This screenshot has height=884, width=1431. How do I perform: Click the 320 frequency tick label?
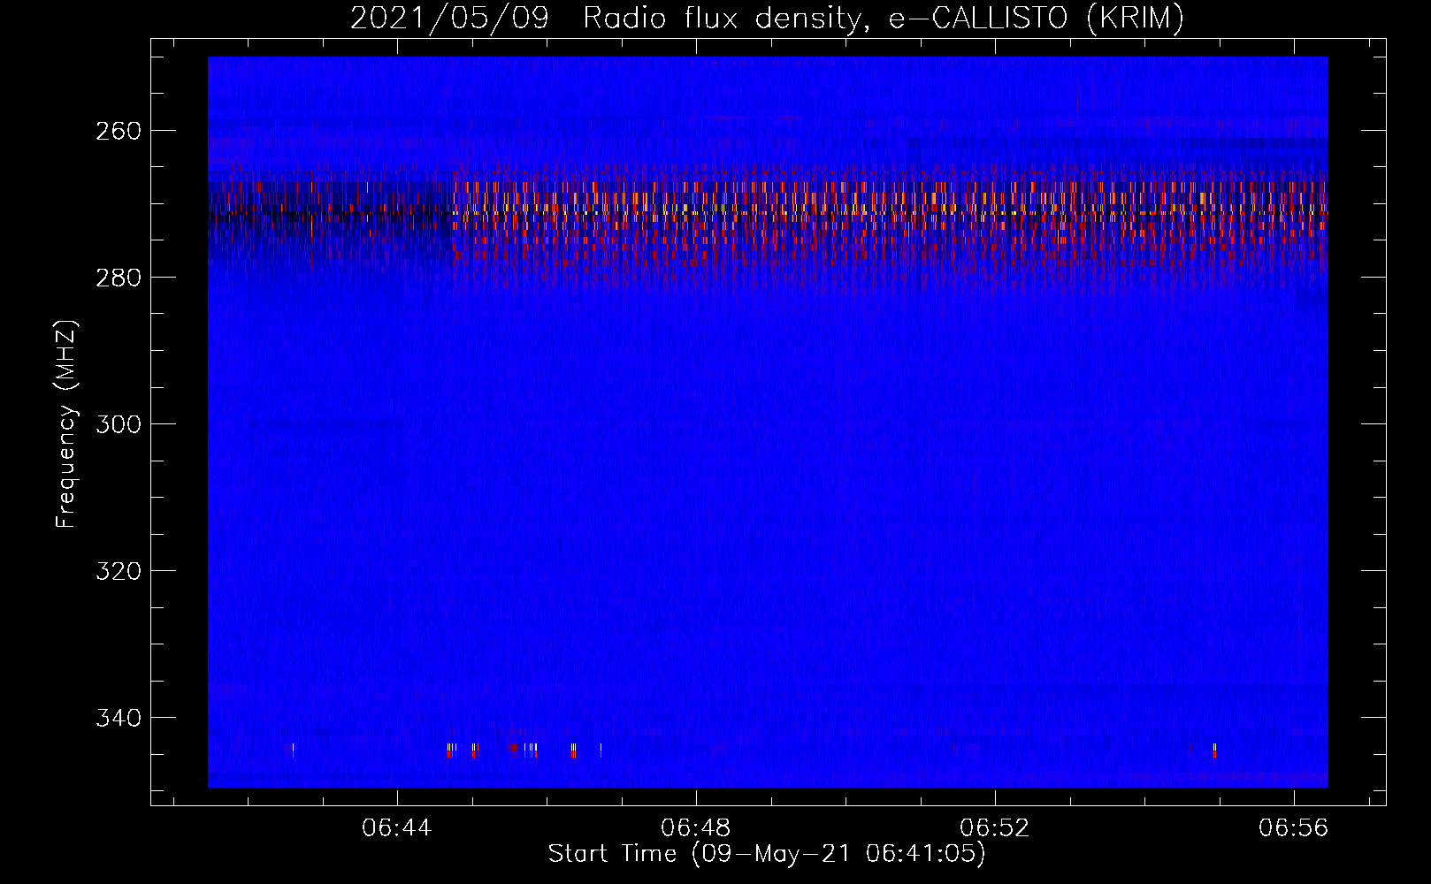coord(119,571)
